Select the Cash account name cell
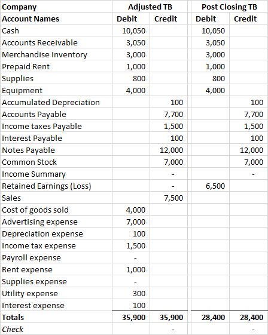The height and width of the screenshot is (335, 268). [x=56, y=30]
